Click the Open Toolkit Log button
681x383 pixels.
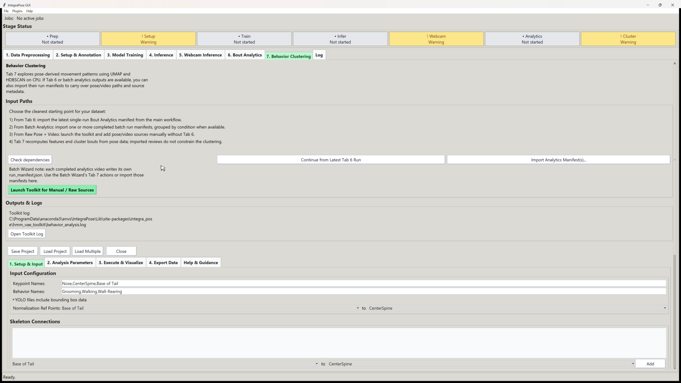tap(27, 234)
